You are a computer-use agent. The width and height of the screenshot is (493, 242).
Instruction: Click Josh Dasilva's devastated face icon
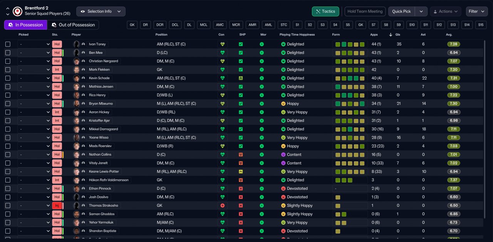283,197
